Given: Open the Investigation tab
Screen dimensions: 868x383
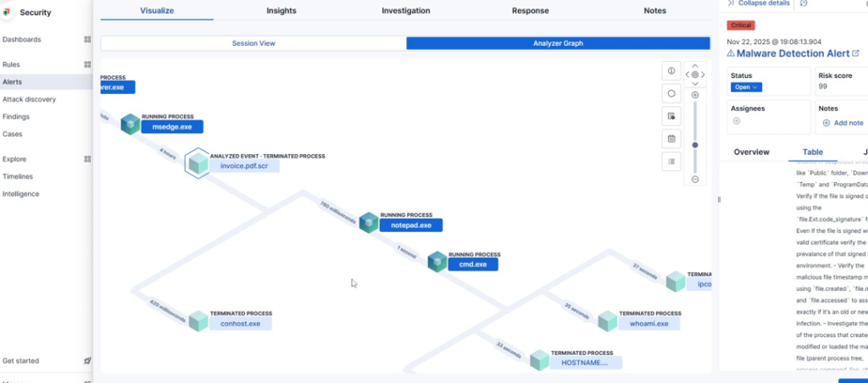Looking at the screenshot, I should [405, 11].
